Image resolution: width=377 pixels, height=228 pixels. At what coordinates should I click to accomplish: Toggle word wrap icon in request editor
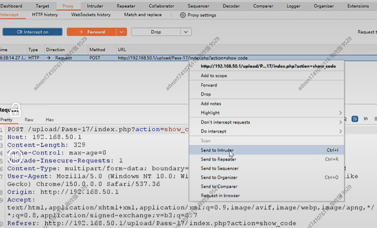(x=355, y=119)
